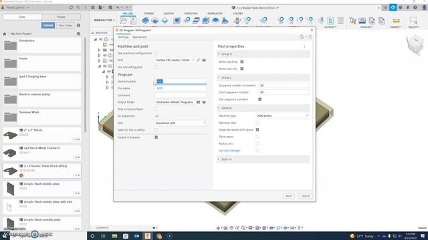
Task: Click the Post button
Action: pyautogui.click(x=288, y=196)
